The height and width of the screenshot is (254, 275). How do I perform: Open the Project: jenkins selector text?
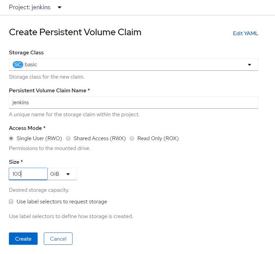tap(30, 7)
